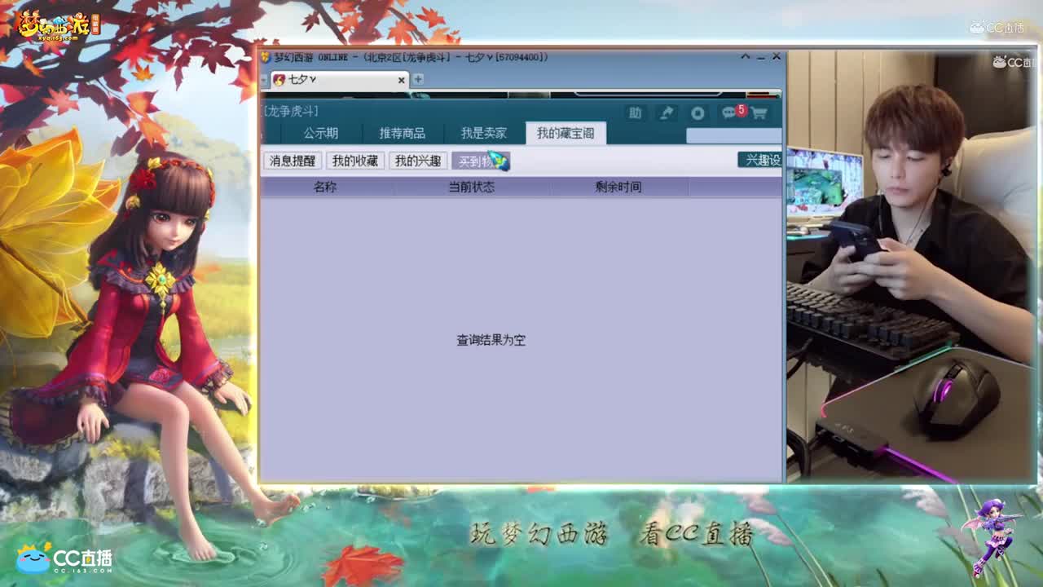
Task: Sort by 剩余时间 column header
Action: [x=618, y=187]
